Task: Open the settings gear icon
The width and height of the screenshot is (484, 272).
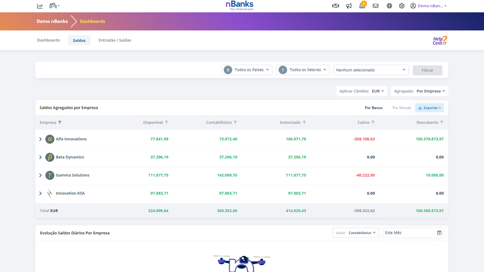Action: tap(402, 6)
